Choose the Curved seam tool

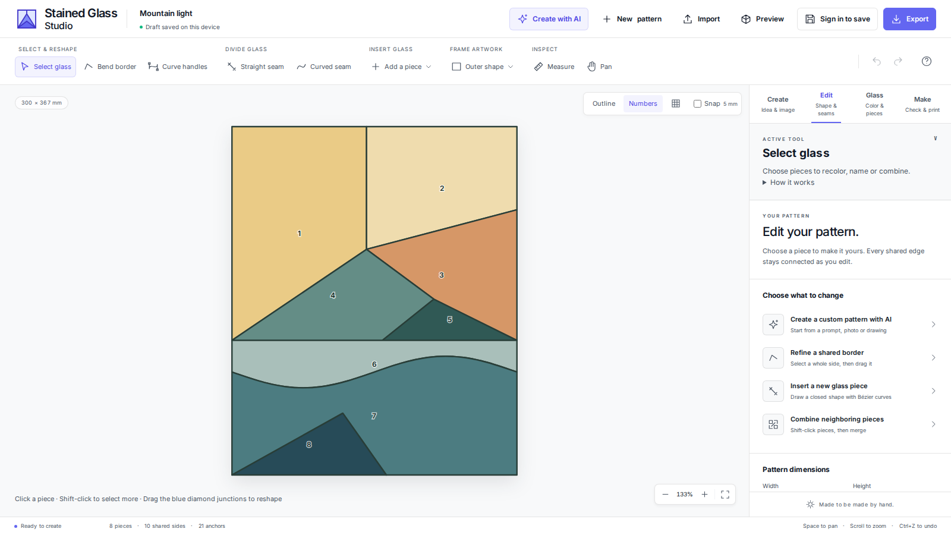(324, 67)
